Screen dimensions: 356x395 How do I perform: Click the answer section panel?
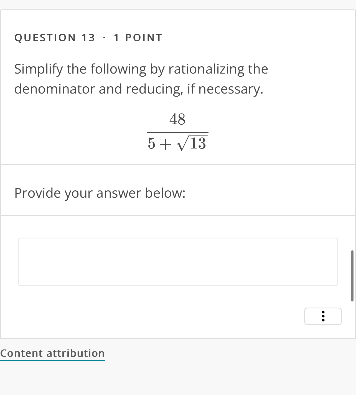[x=177, y=278]
